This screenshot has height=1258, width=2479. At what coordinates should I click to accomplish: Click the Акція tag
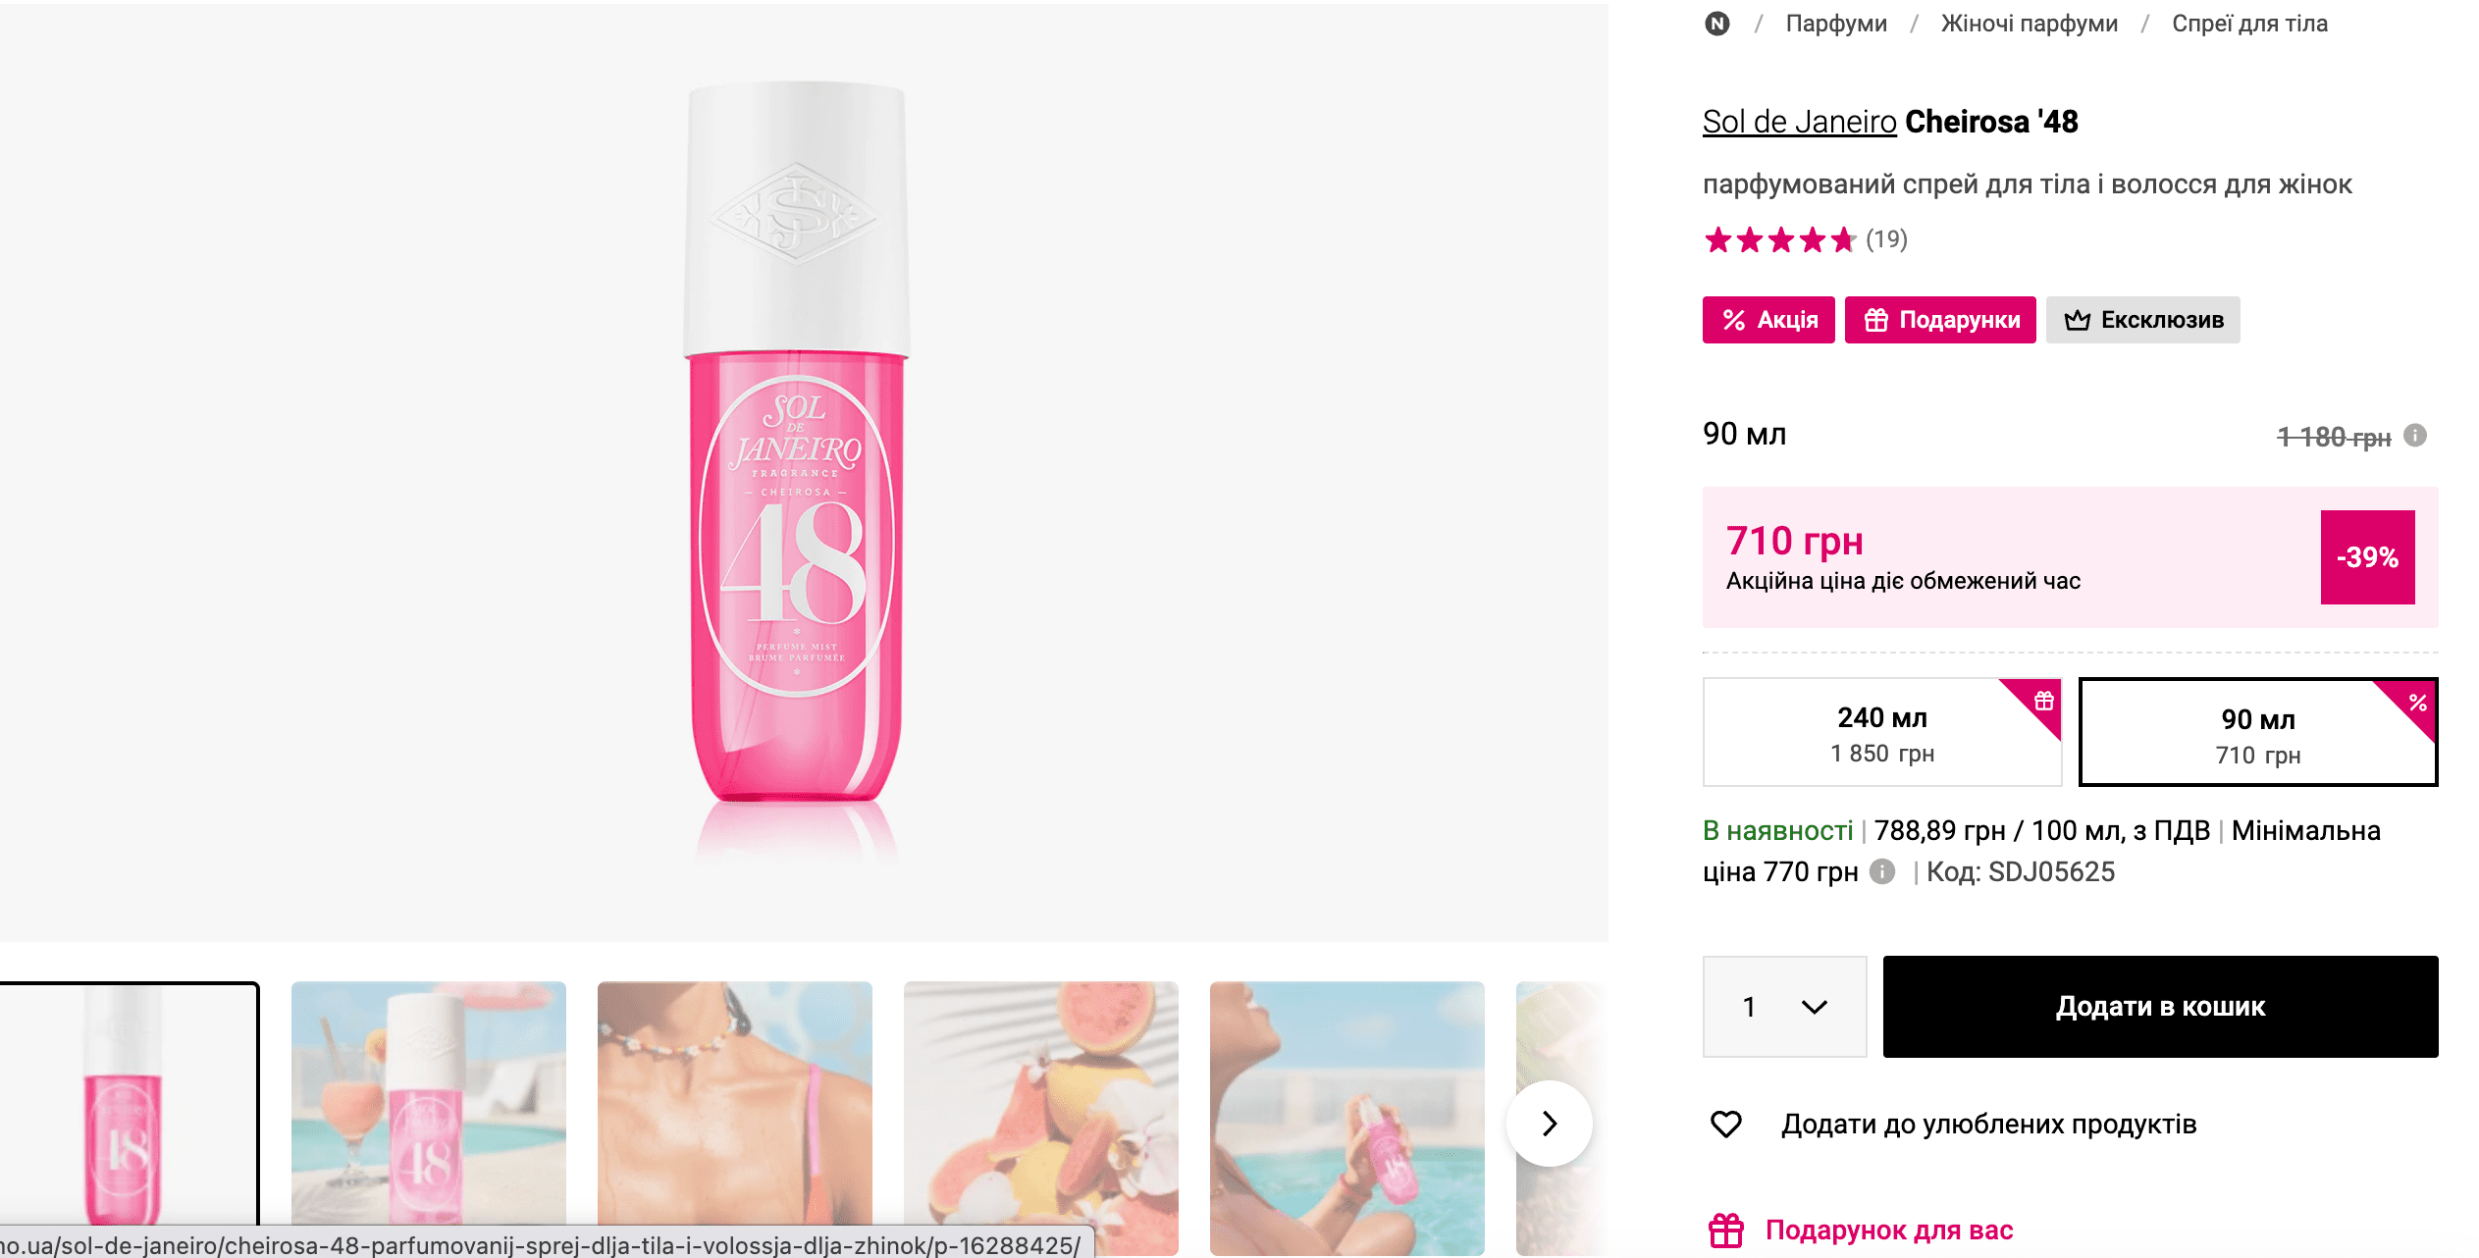1768,320
